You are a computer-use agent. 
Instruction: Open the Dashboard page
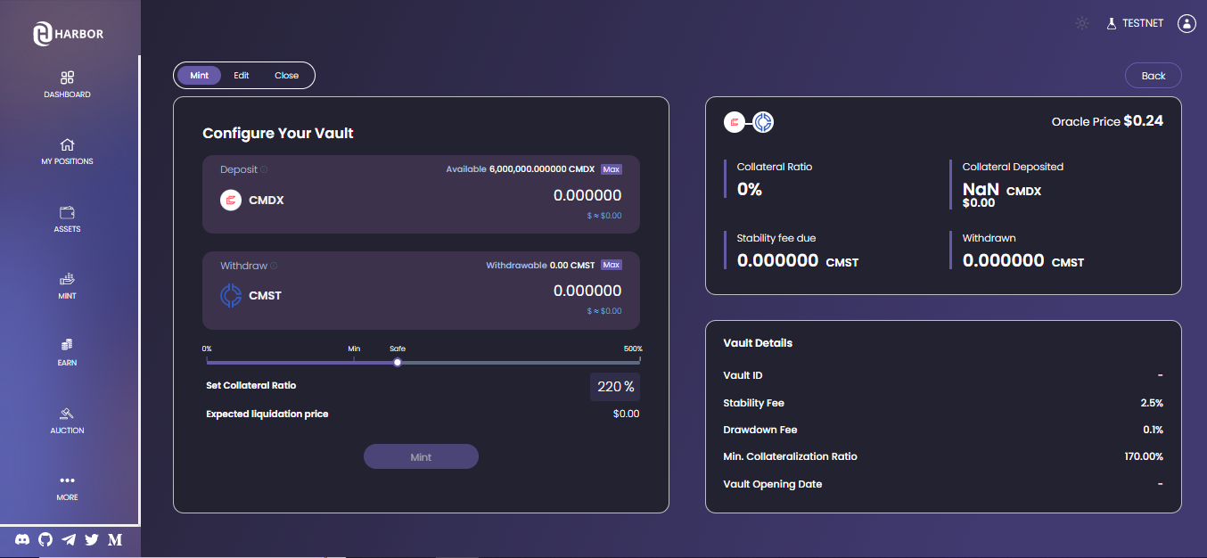[x=67, y=84]
